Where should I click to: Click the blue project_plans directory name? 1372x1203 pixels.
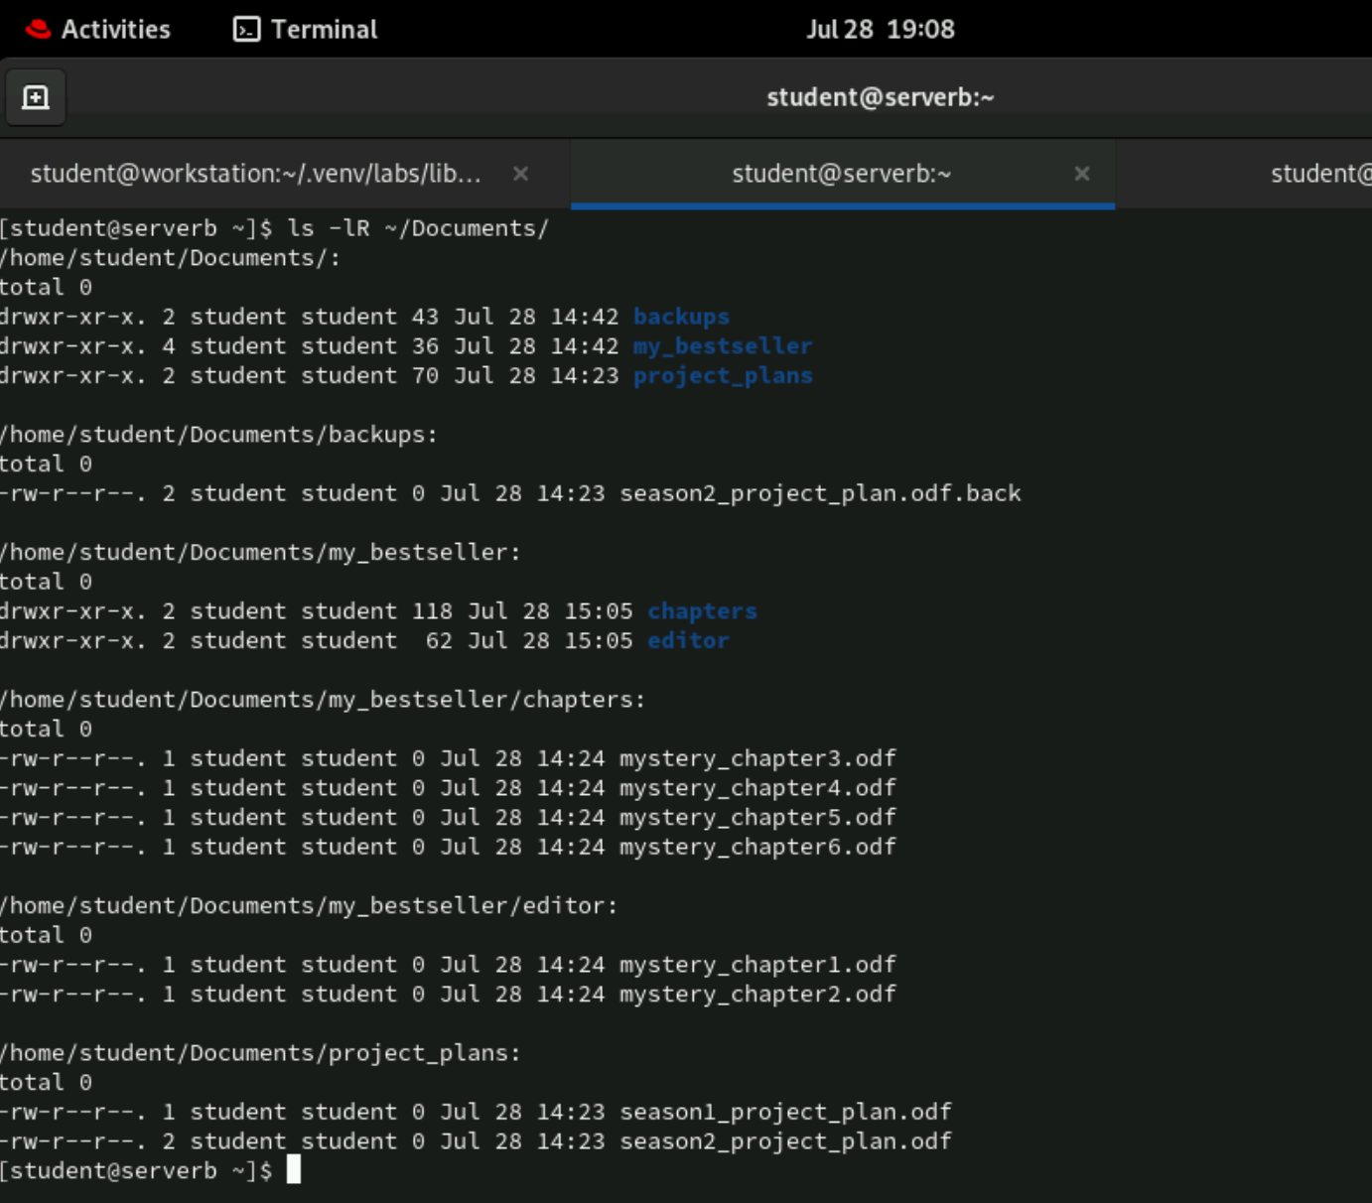(x=722, y=376)
